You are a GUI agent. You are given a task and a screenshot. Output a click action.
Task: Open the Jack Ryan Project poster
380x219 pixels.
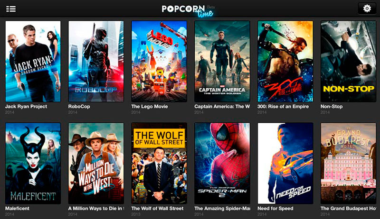[33, 62]
